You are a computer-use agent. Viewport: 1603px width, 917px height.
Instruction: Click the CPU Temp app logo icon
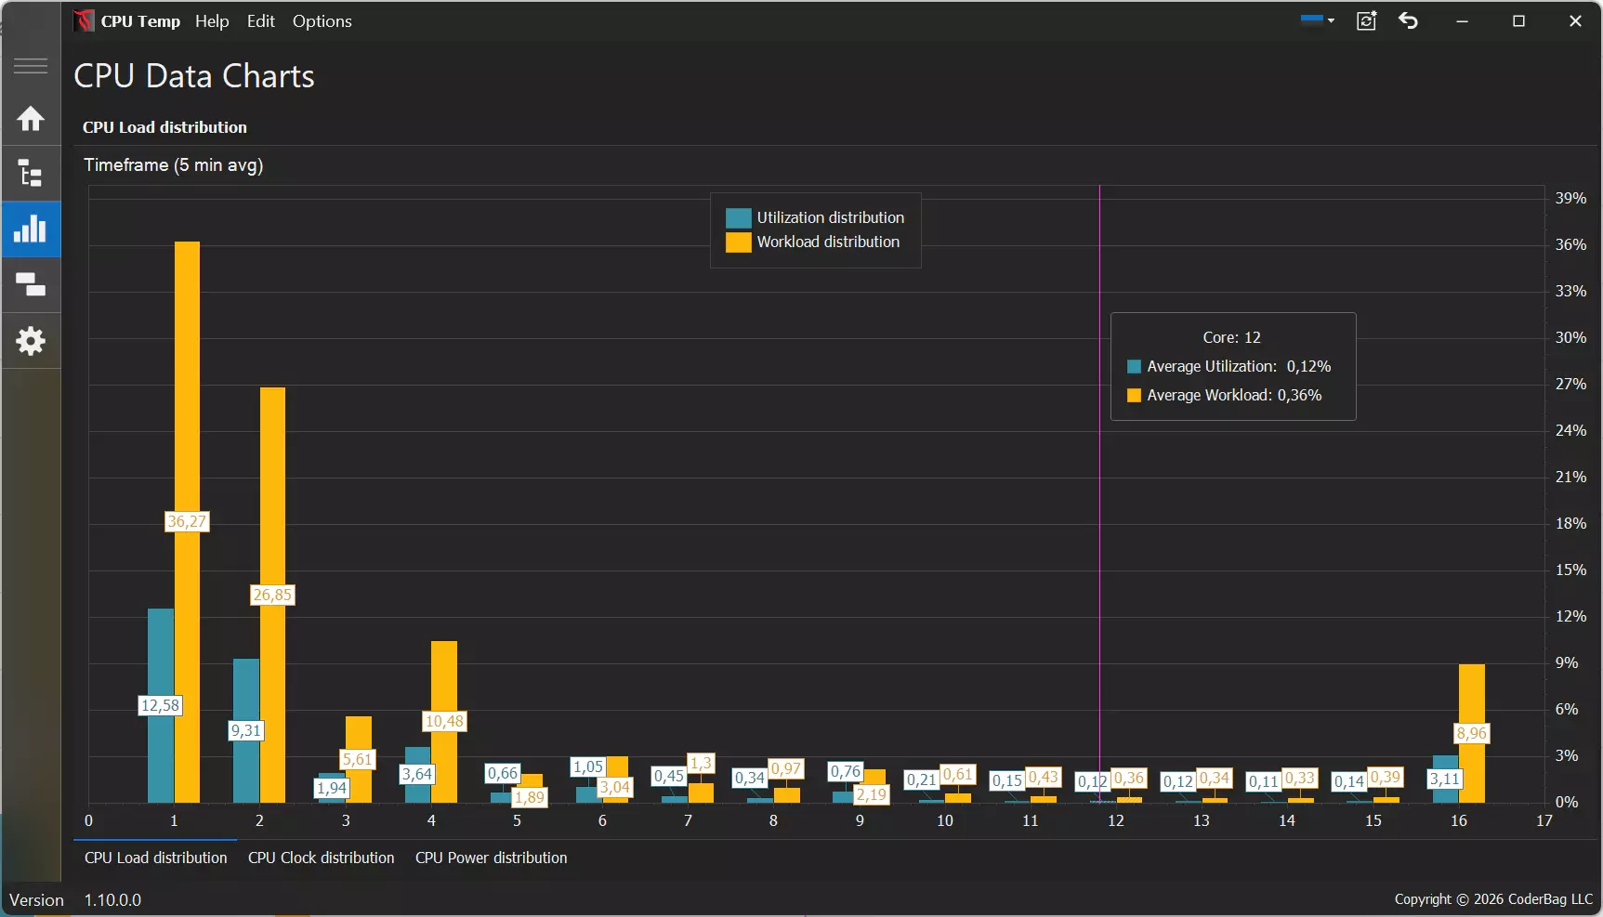[84, 20]
